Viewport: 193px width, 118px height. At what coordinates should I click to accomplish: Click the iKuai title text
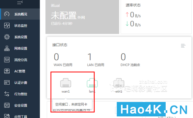click(x=55, y=5)
